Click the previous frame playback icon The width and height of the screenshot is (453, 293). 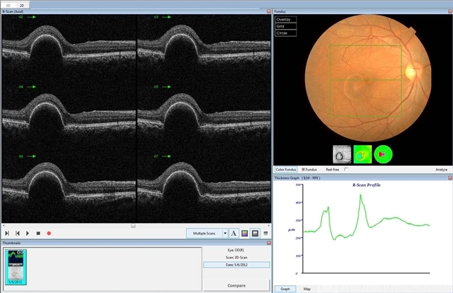pyautogui.click(x=18, y=233)
